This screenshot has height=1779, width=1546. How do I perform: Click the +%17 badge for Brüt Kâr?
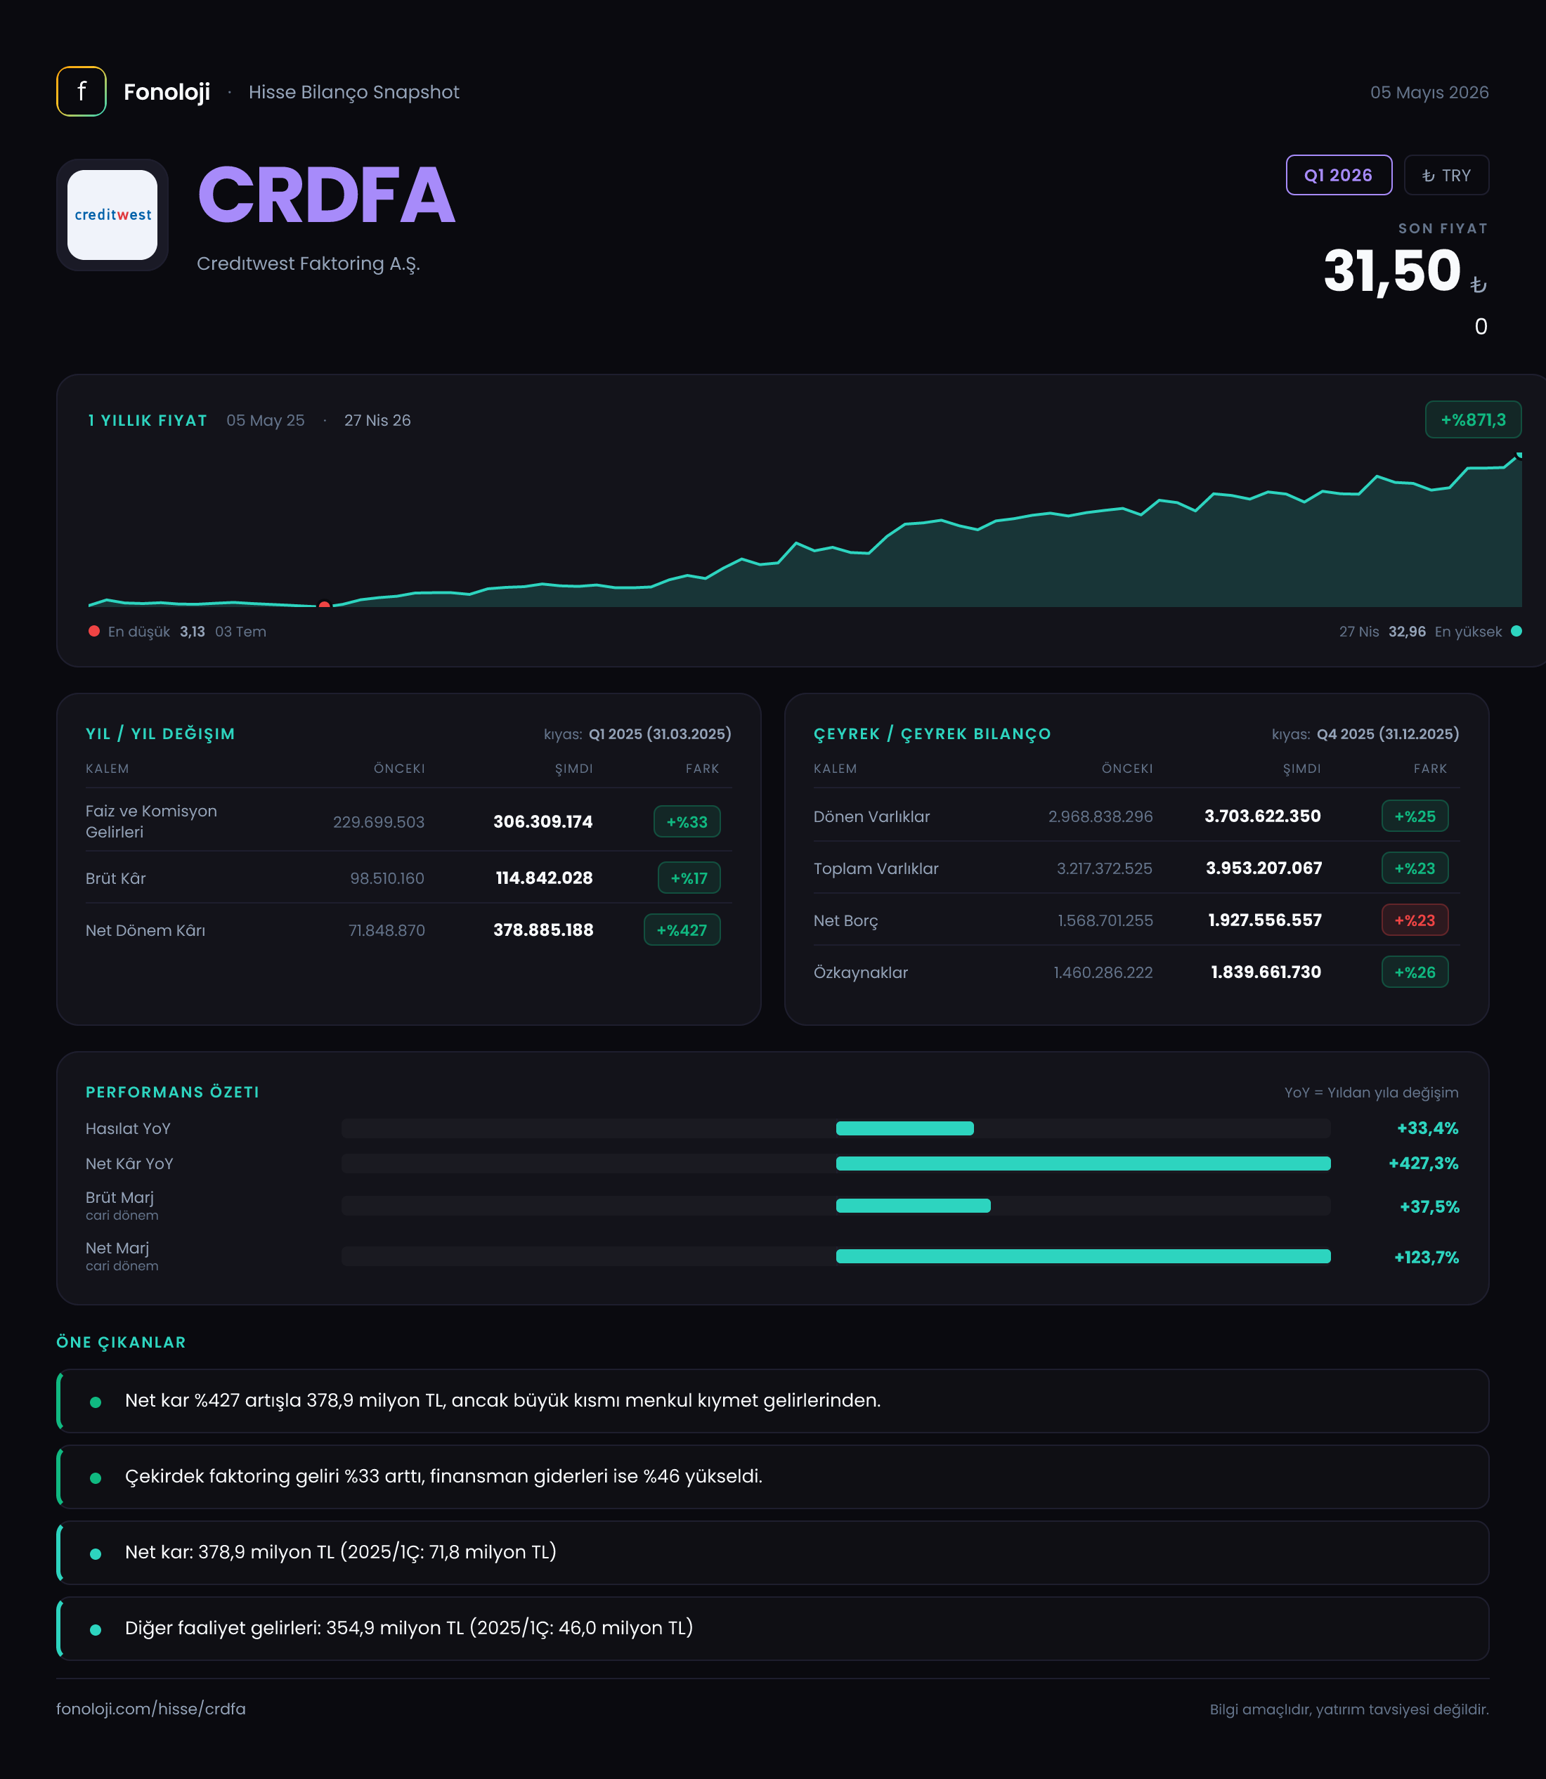[689, 878]
